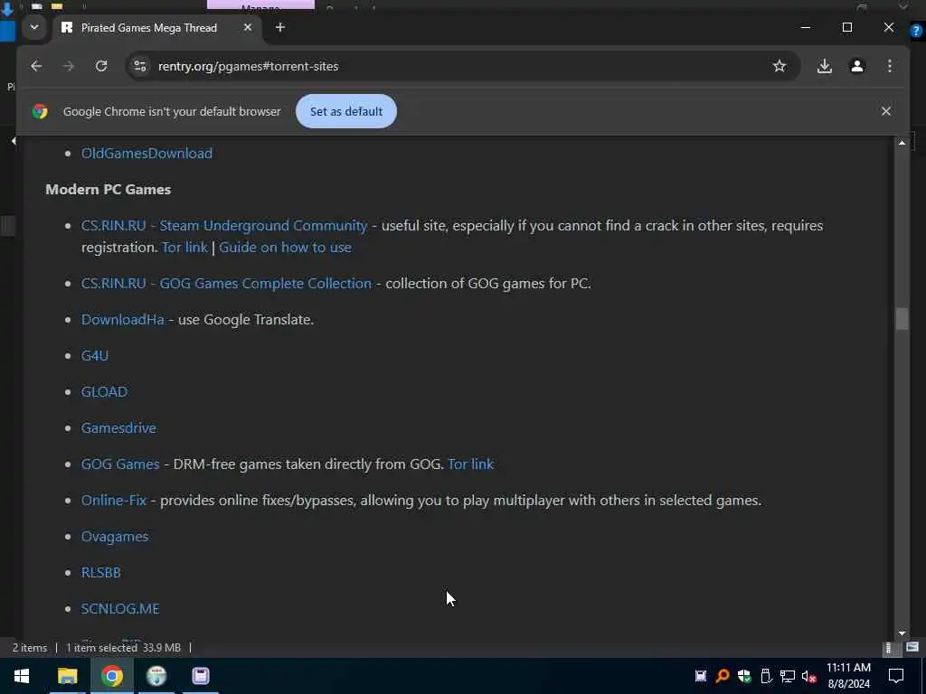
Task: Open the Online-Fix link
Action: coord(113,501)
